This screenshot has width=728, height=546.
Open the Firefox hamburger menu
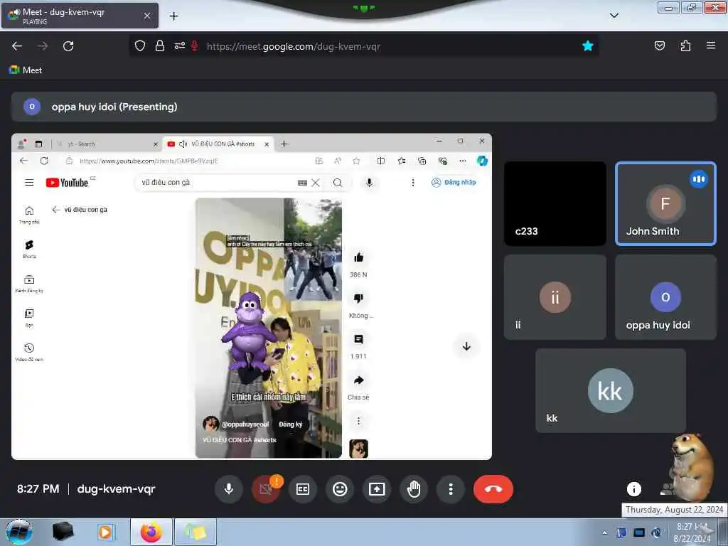pyautogui.click(x=711, y=46)
